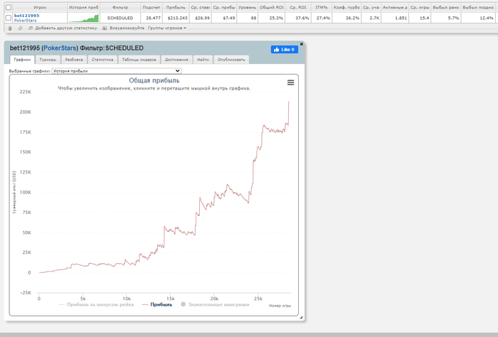498x337 pixels.
Task: Click the $7.49 average profit cell
Action: [224, 18]
